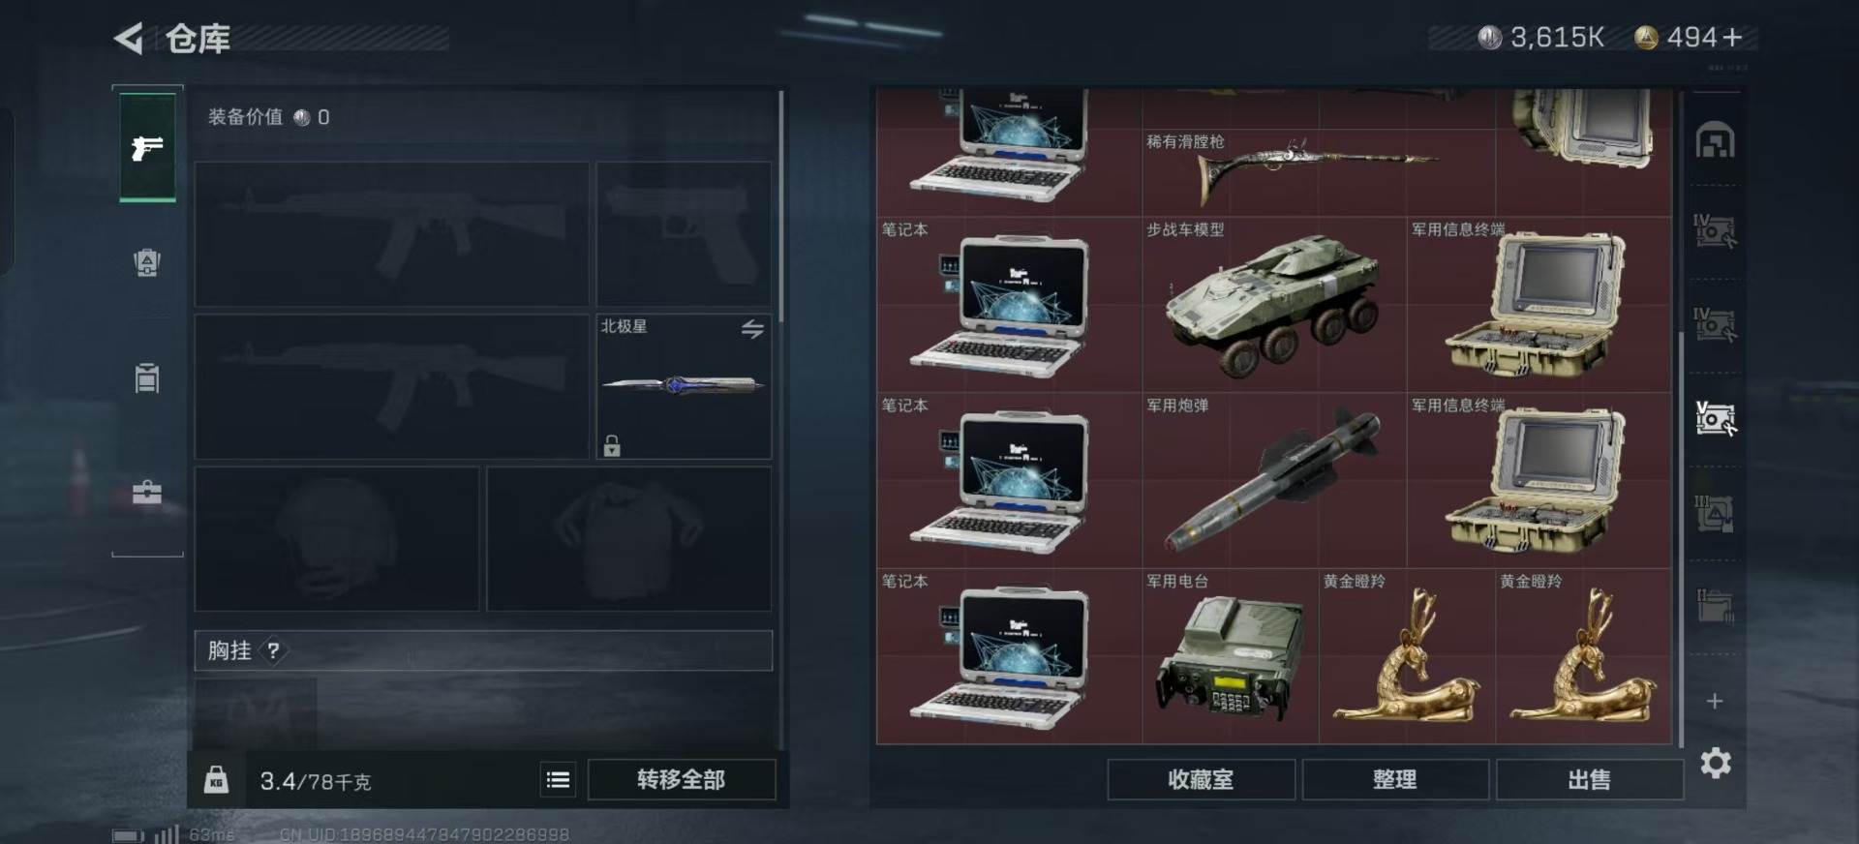Click the 出售 sell button
Viewport: 1859px width, 844px height.
point(1590,779)
